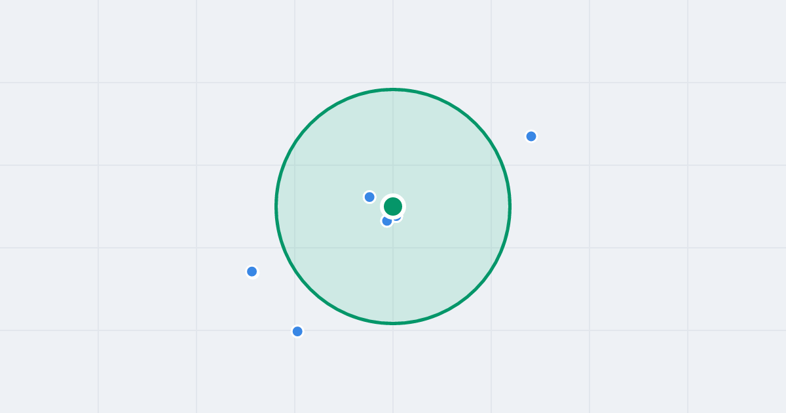The height and width of the screenshot is (413, 786).
Task: Click the large green center marker
Action: (393, 206)
